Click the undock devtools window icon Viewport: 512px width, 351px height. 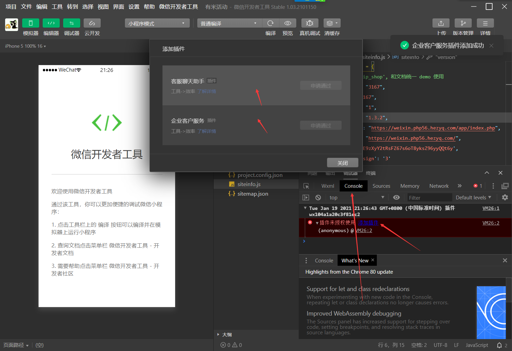pos(505,186)
